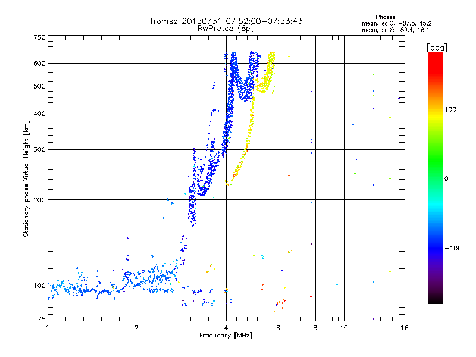Click the x-axis tick label '6'
Image resolution: width=476 pixels, height=357 pixels.
278,328
